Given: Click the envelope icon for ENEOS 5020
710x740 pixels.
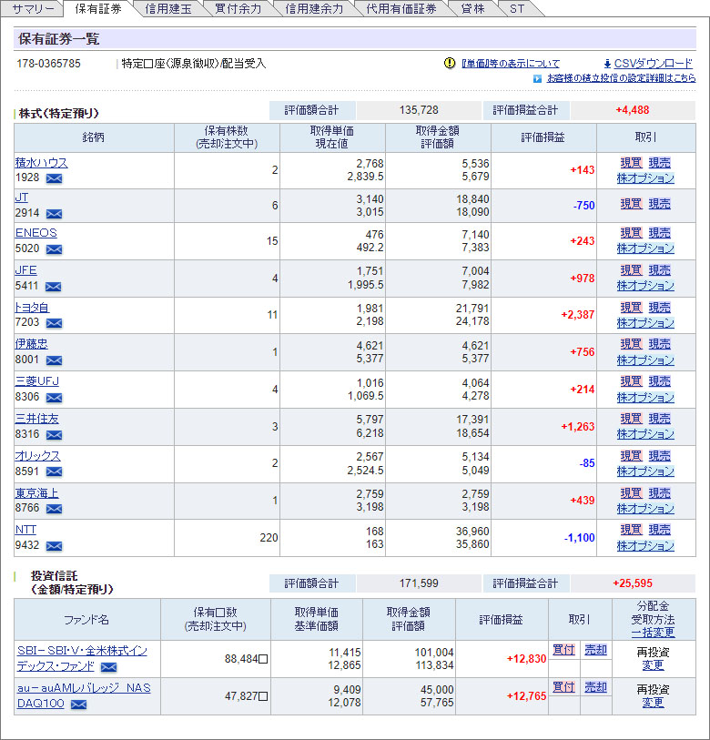Looking at the screenshot, I should click(x=54, y=249).
